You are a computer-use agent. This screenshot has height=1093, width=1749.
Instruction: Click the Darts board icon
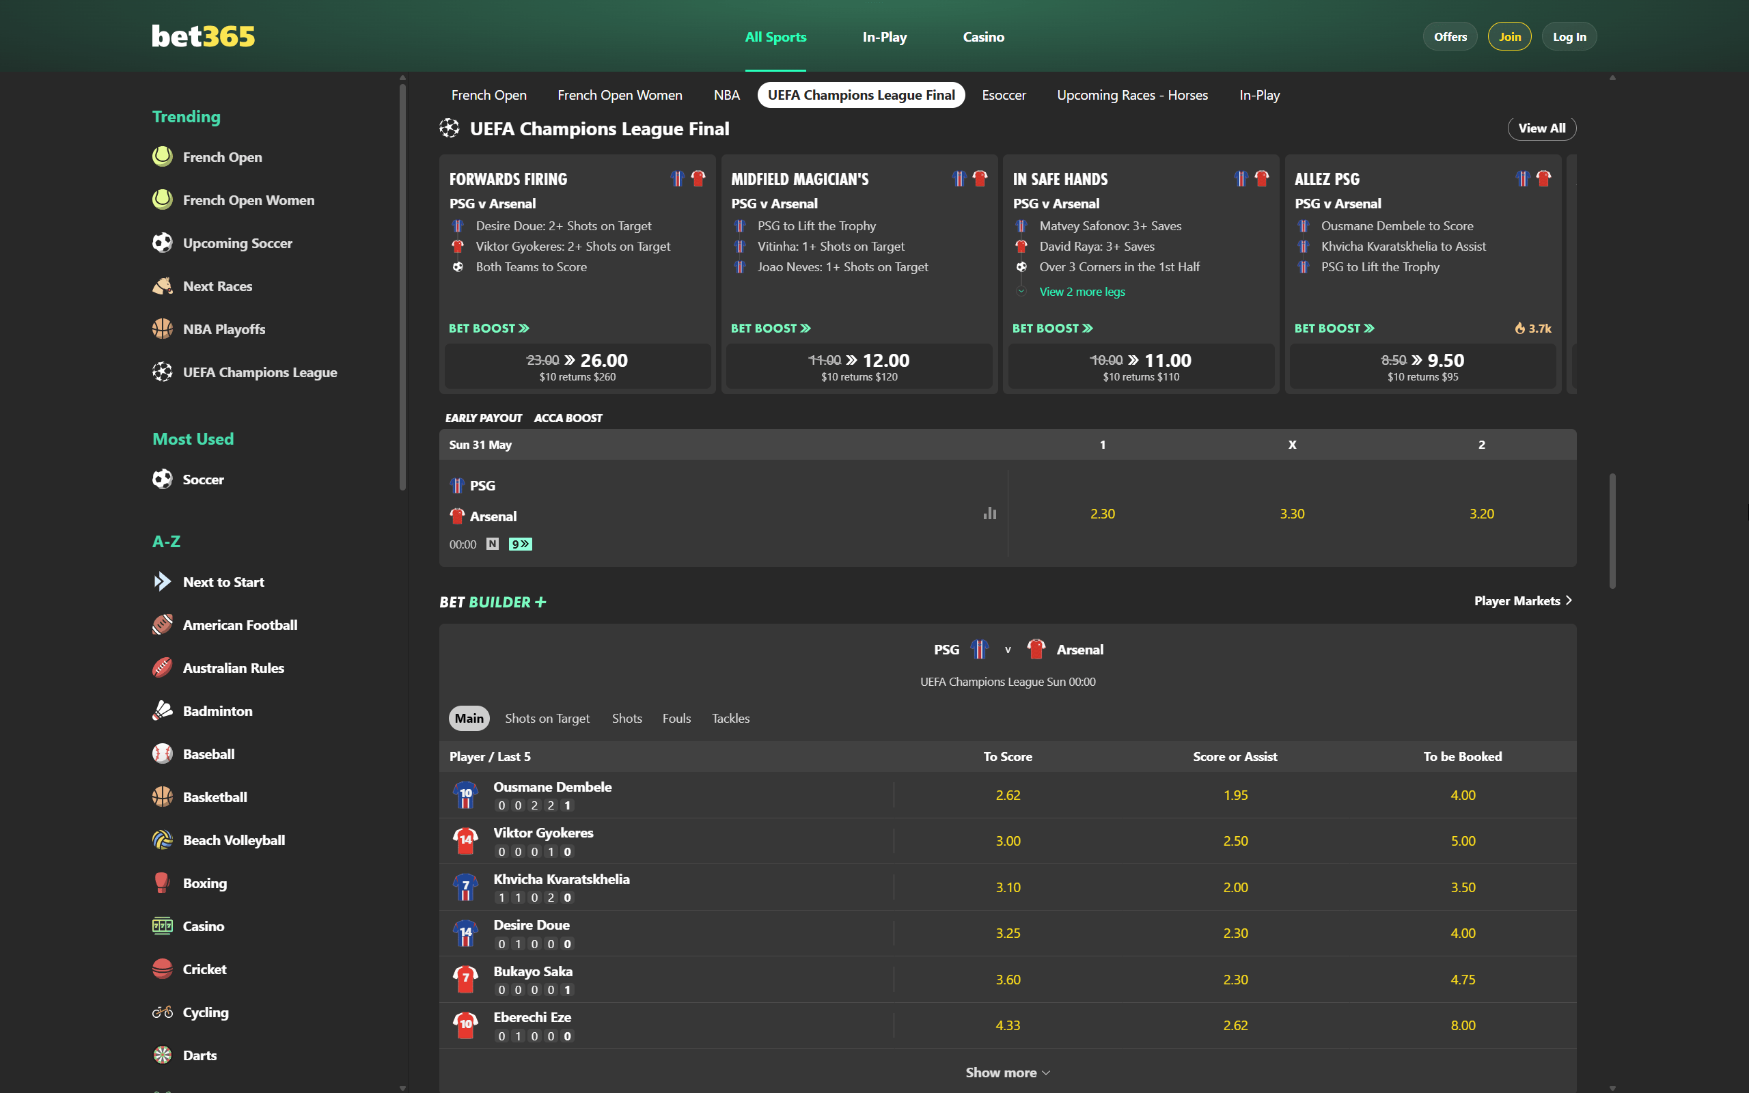tap(163, 1055)
